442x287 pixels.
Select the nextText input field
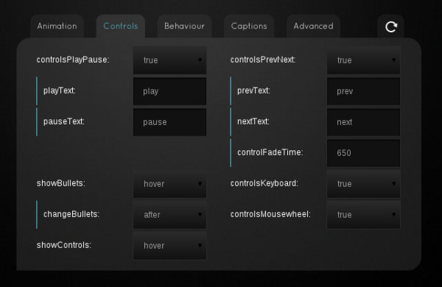(x=363, y=122)
